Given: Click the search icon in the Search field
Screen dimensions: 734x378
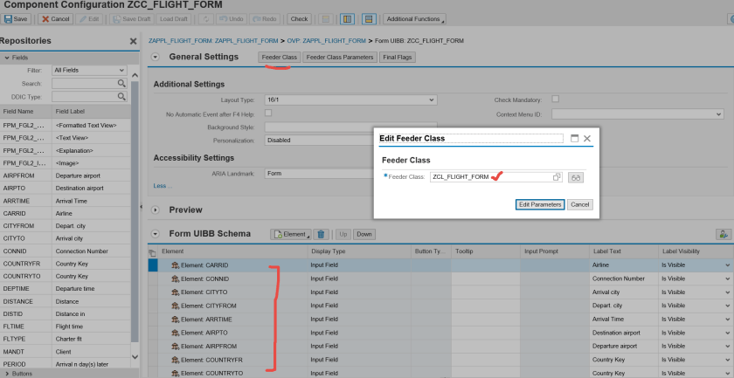Looking at the screenshot, I should (122, 84).
